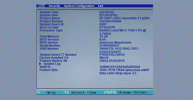Click the Win10 value
This screenshot has height=100, width=193.
coord(104,58)
